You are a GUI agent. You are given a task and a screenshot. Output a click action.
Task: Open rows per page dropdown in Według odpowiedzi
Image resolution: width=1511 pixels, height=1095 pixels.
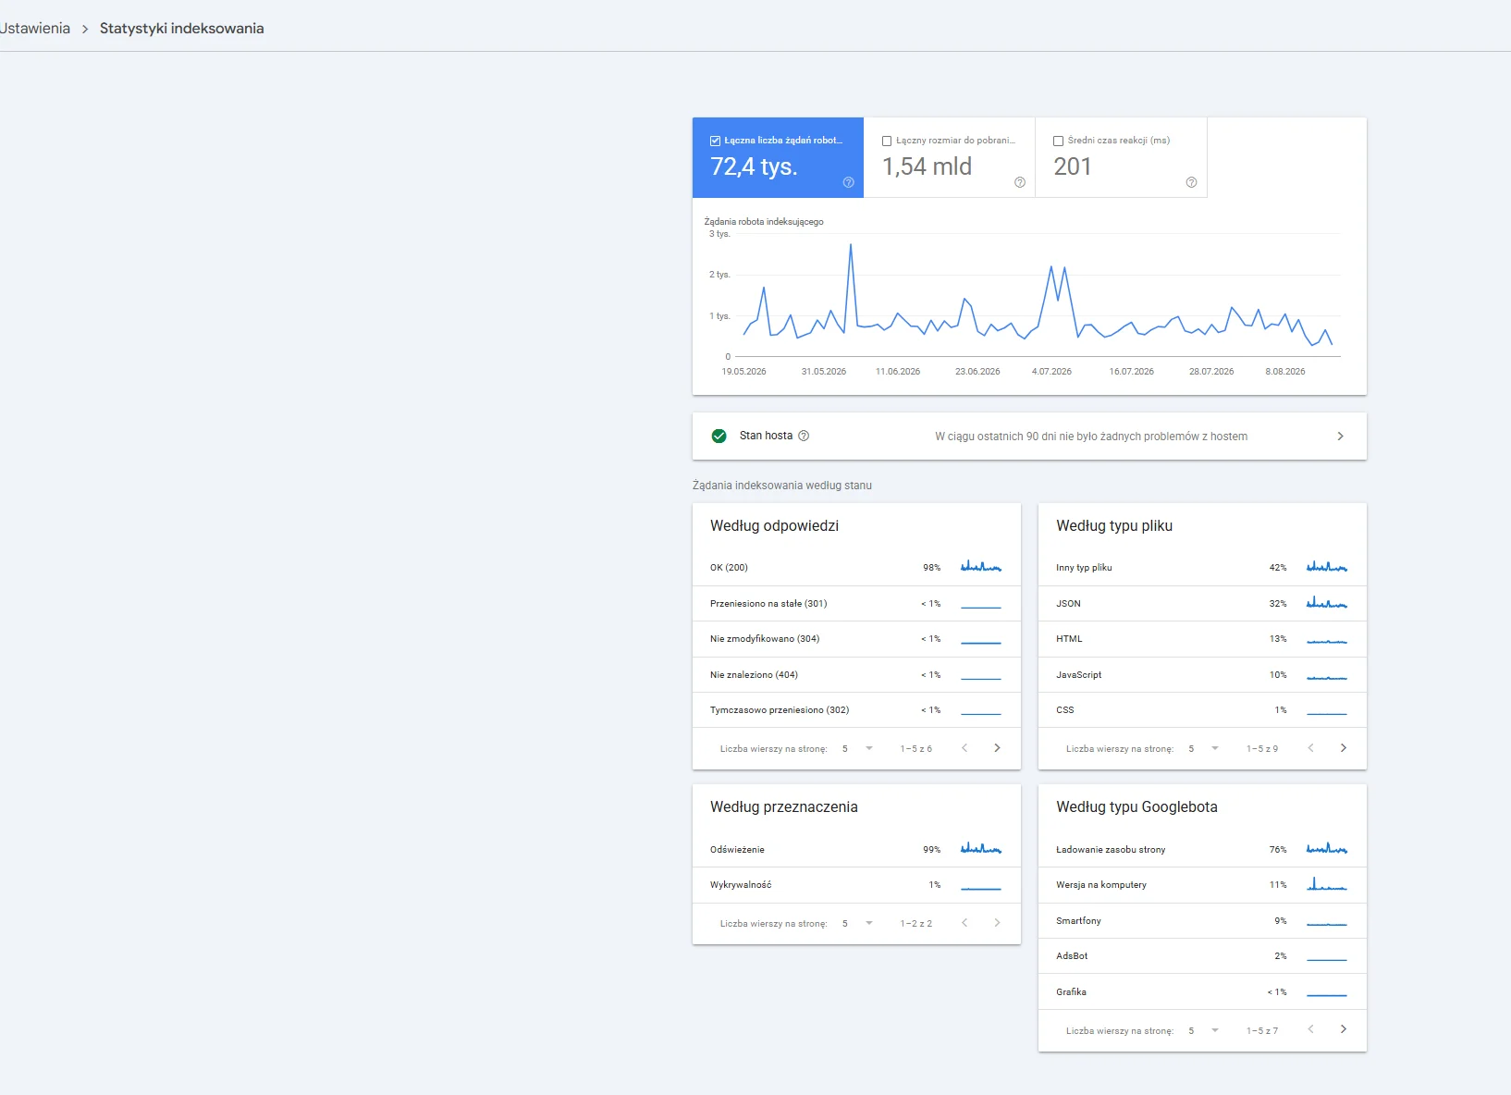[x=857, y=748]
